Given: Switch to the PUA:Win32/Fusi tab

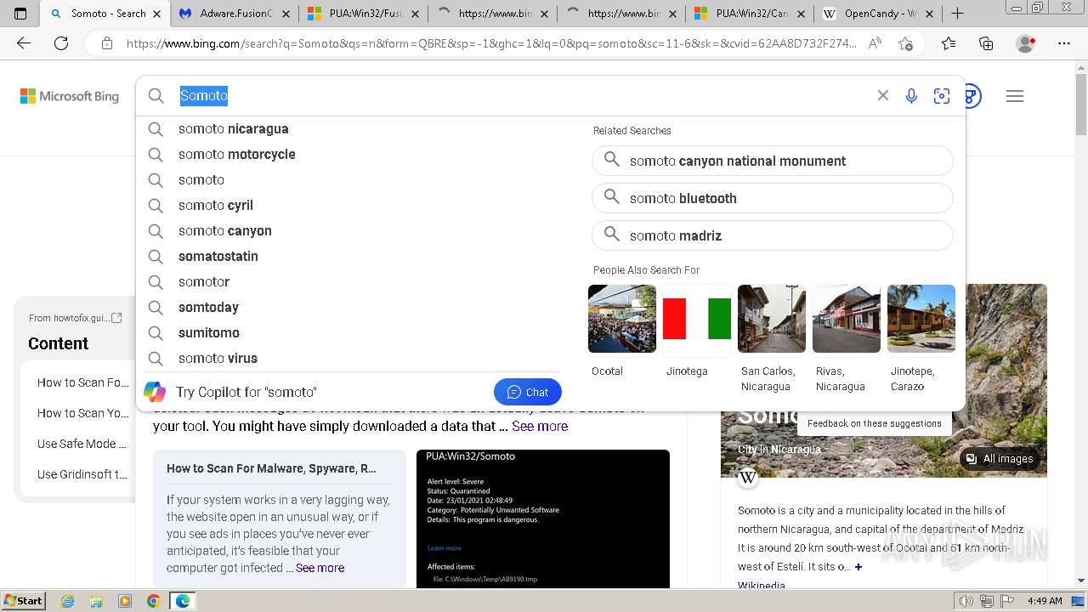Looking at the screenshot, I should [364, 14].
